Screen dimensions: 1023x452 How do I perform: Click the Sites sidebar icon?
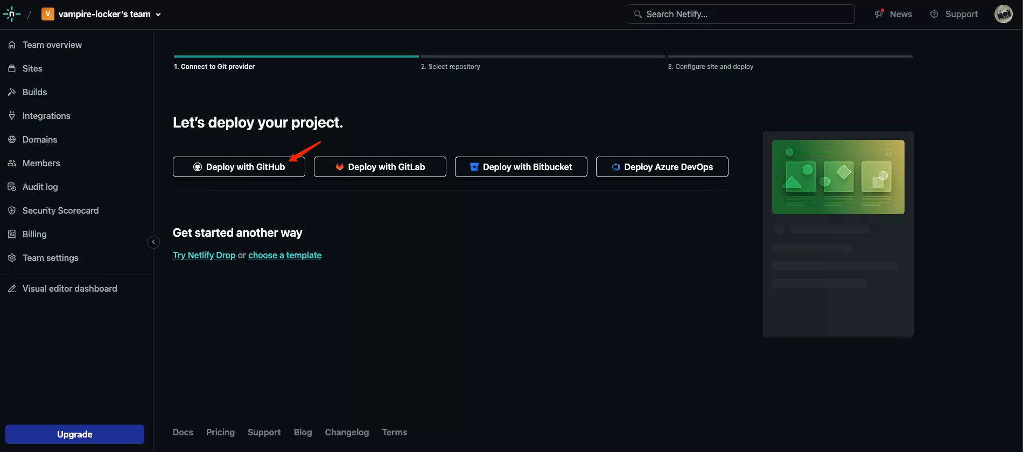click(12, 68)
